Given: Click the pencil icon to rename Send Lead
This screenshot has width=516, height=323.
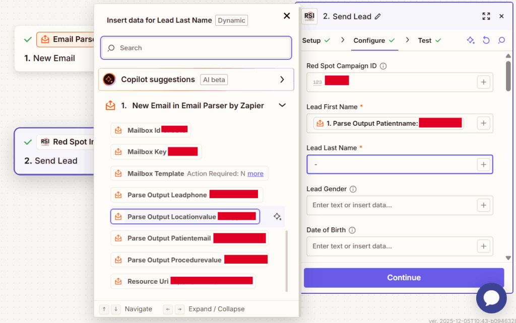Looking at the screenshot, I should (x=378, y=17).
